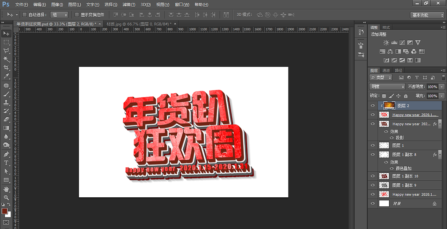Select the 图层 1 副本 9 layer thumbnail

coord(384,185)
